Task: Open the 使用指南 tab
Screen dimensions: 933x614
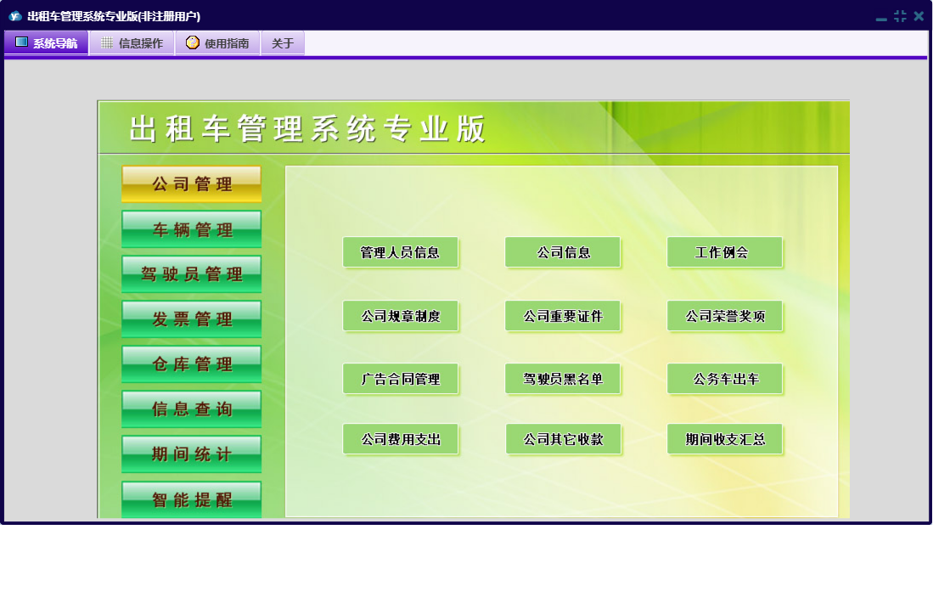Action: (x=218, y=42)
